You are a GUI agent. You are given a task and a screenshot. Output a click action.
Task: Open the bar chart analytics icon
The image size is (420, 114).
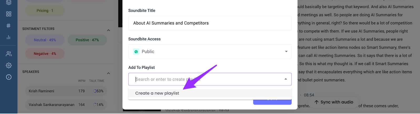pyautogui.click(x=9, y=37)
